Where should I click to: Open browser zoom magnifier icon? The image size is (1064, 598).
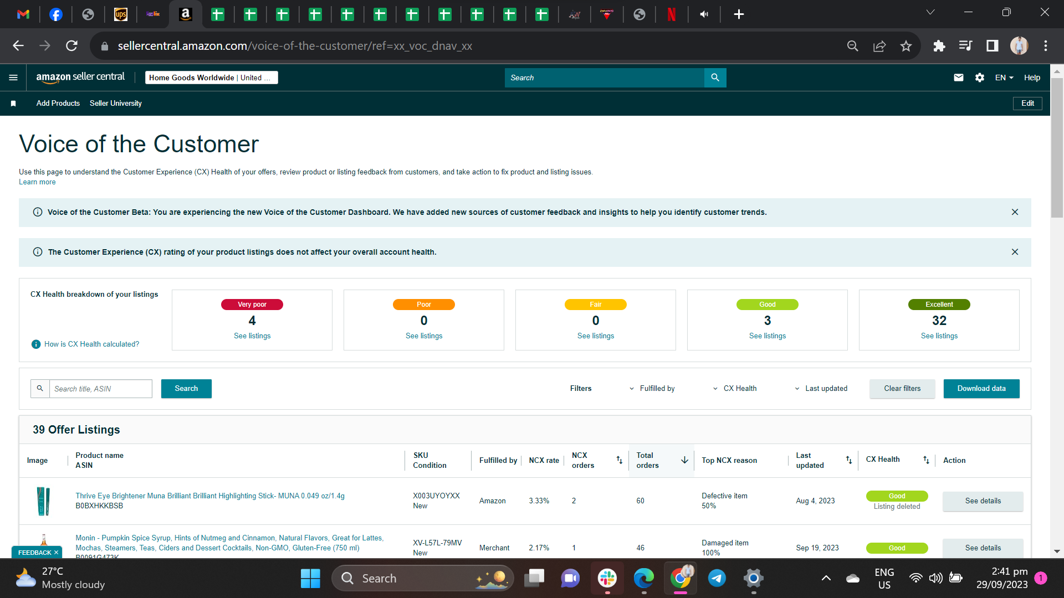coord(853,46)
